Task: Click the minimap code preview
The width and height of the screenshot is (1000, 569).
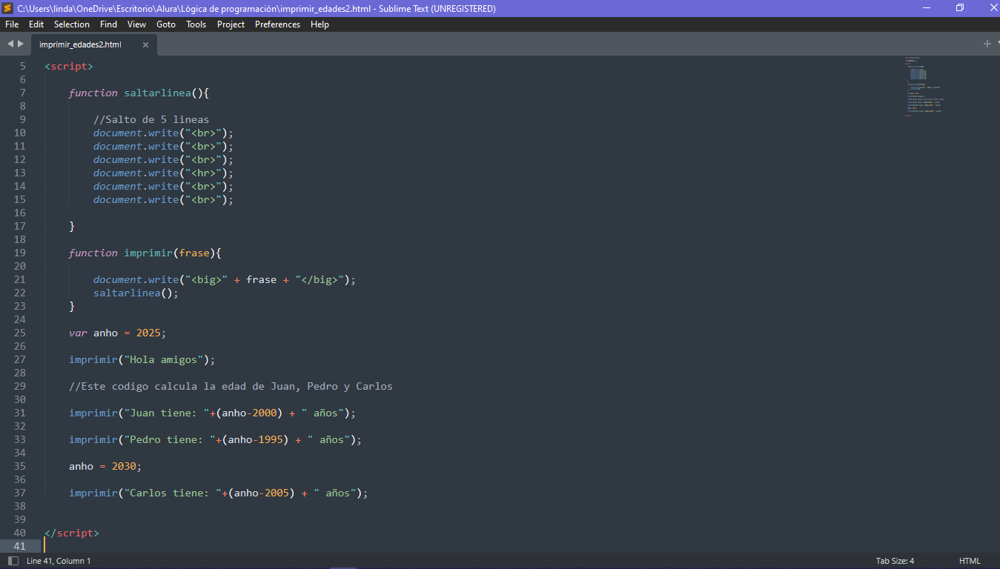Action: tap(924, 86)
